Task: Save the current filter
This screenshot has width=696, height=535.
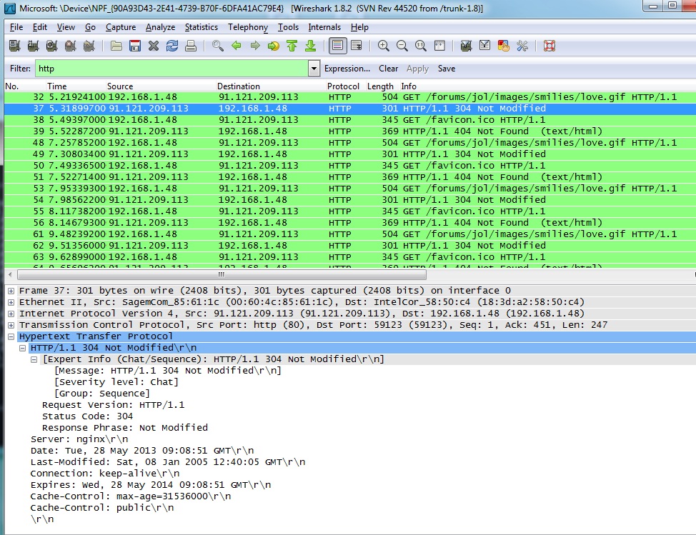Action: (x=447, y=69)
